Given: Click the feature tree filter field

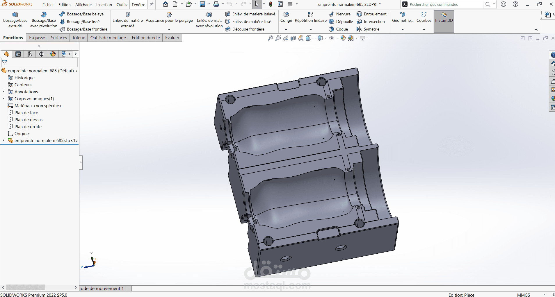Looking at the screenshot, I should (40, 63).
